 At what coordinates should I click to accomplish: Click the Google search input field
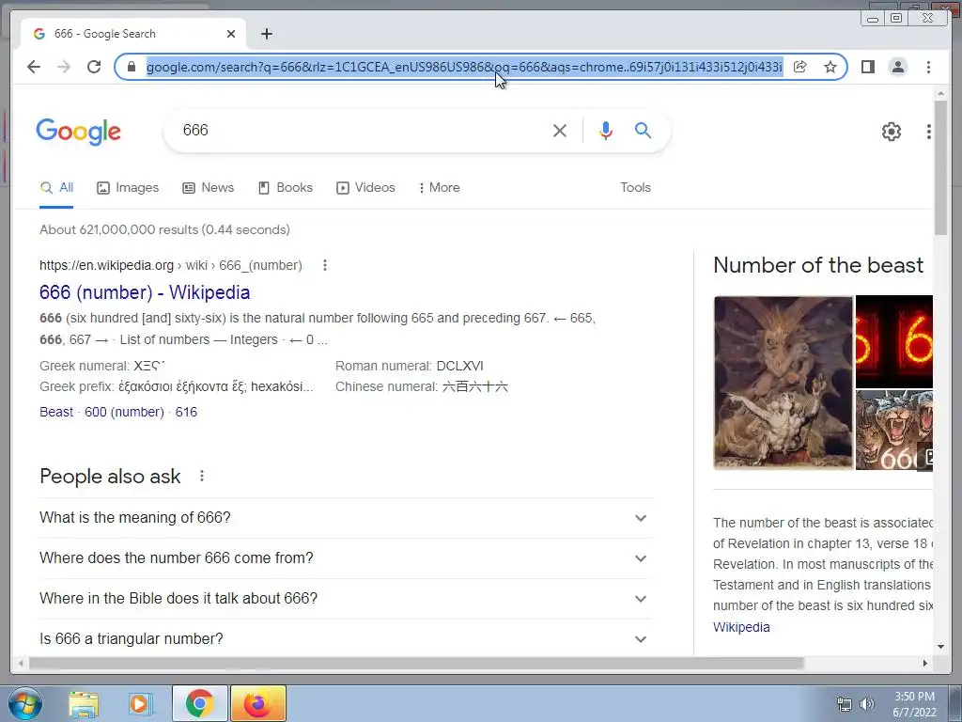(362, 130)
